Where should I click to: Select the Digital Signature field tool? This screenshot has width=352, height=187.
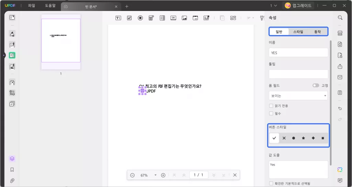[x=206, y=18]
